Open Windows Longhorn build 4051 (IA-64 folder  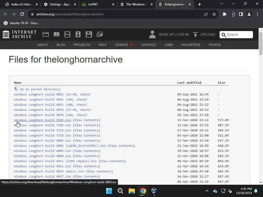[52, 94]
